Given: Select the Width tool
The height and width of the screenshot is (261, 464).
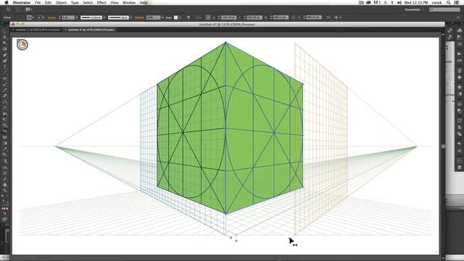Looking at the screenshot, I should 4,114.
